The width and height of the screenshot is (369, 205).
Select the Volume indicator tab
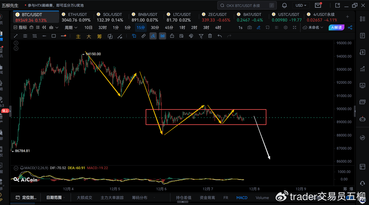click(262, 198)
